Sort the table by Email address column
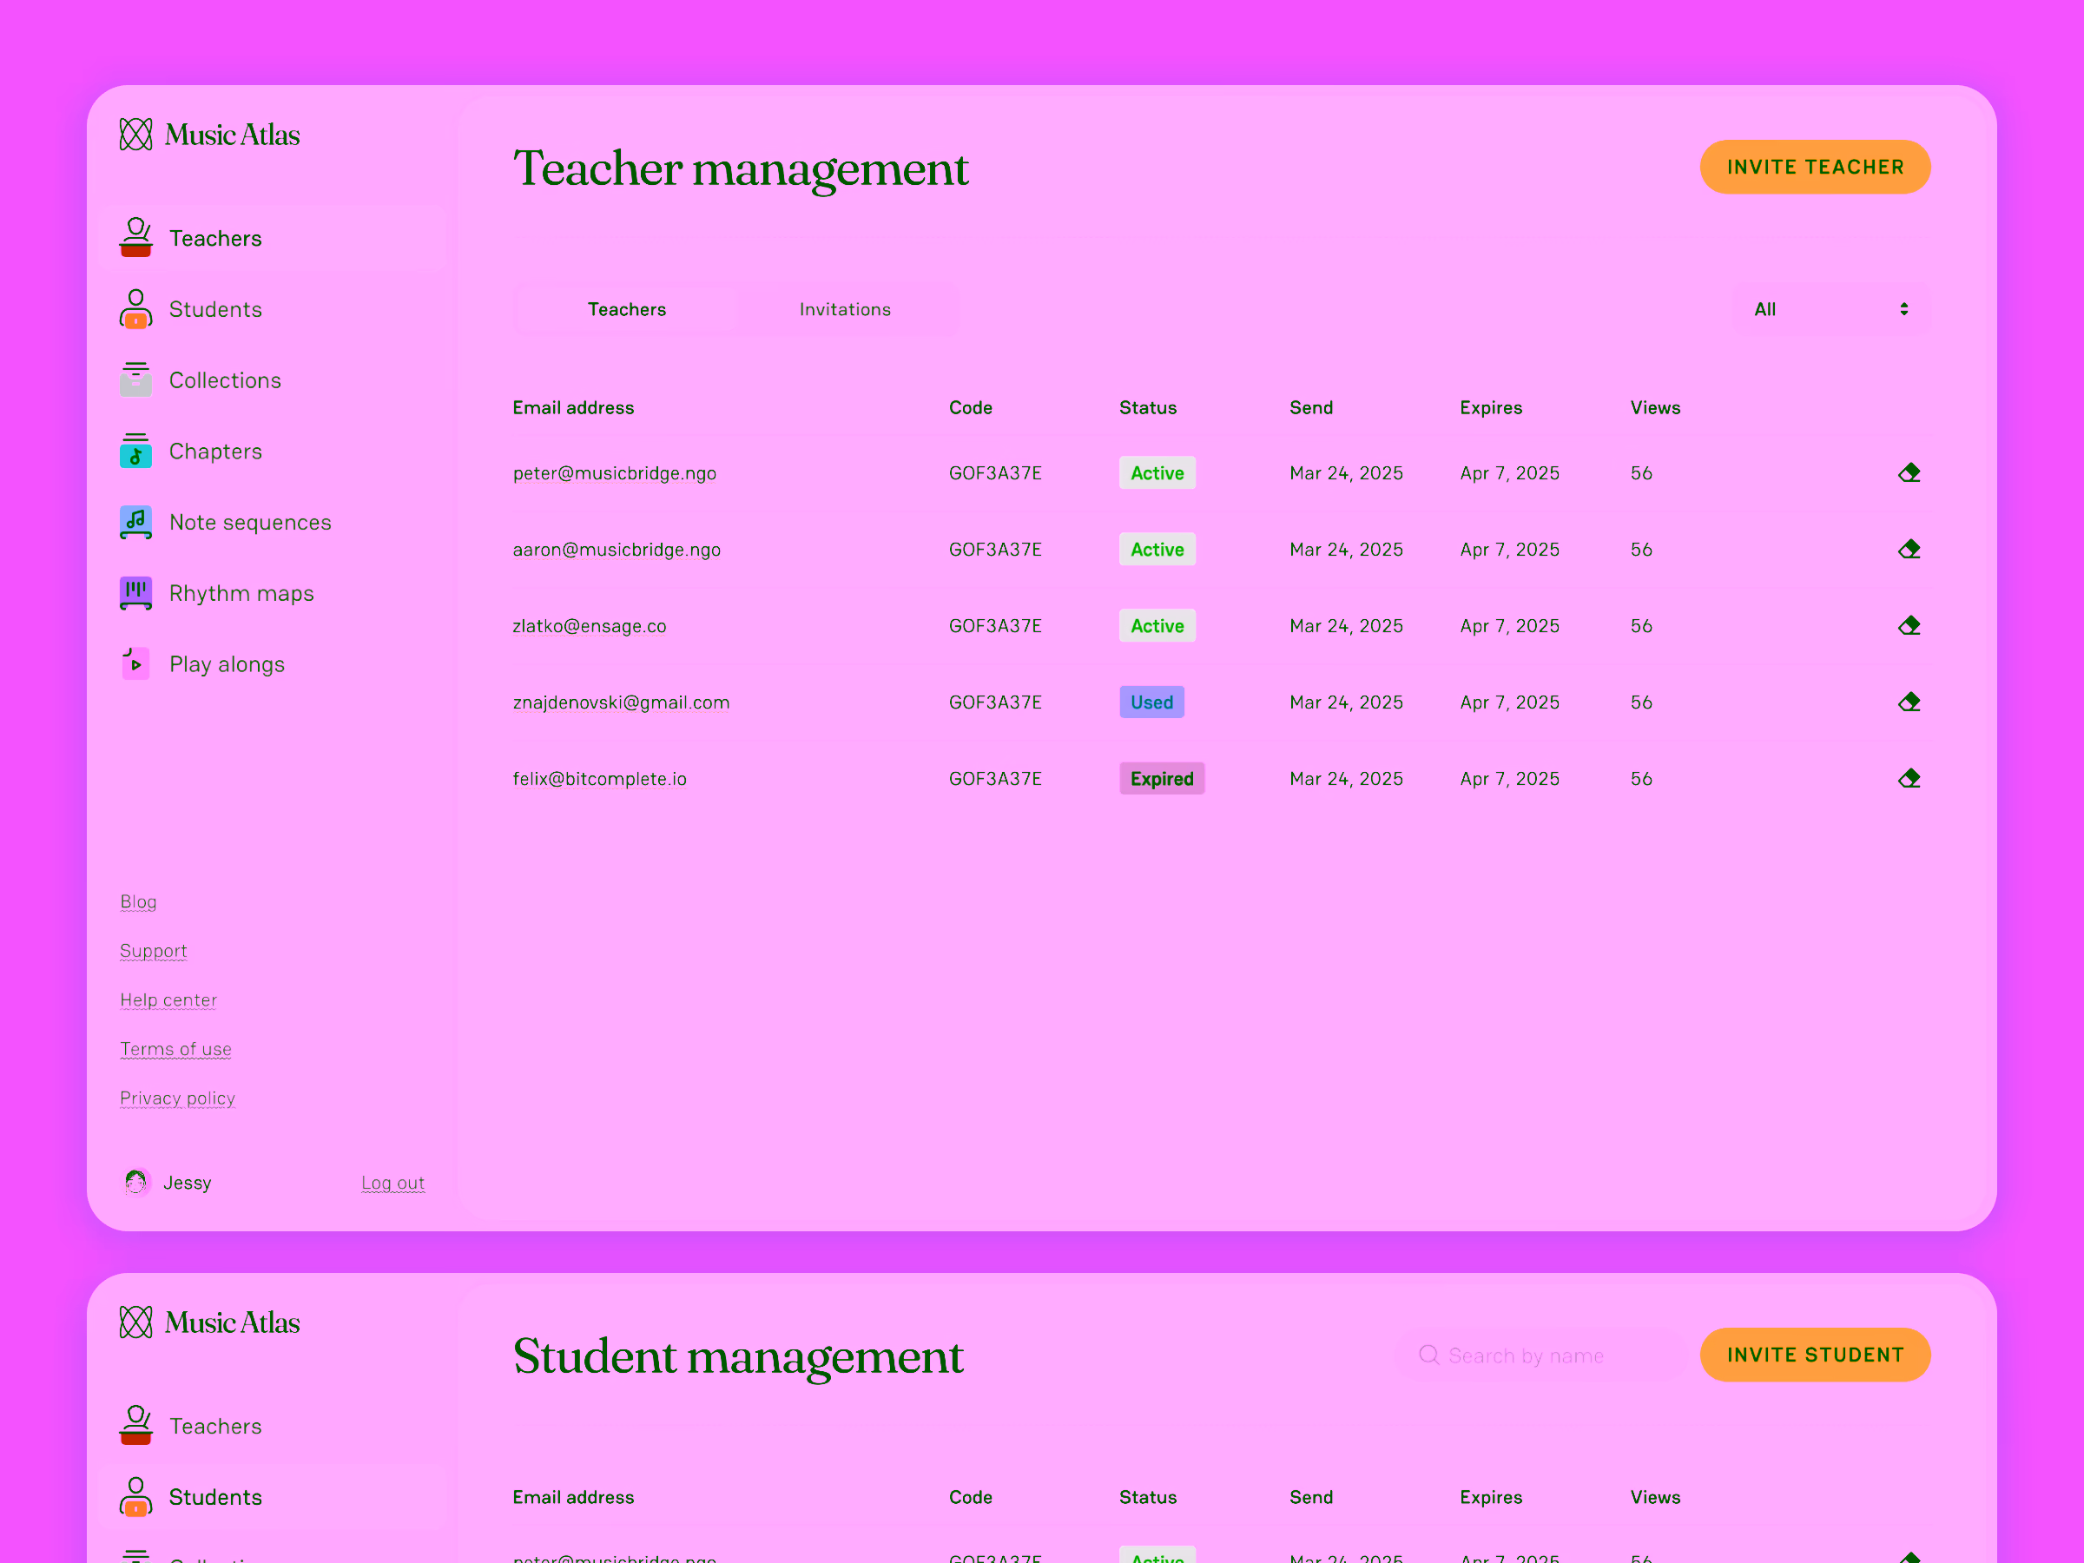2084x1563 pixels. [x=574, y=407]
